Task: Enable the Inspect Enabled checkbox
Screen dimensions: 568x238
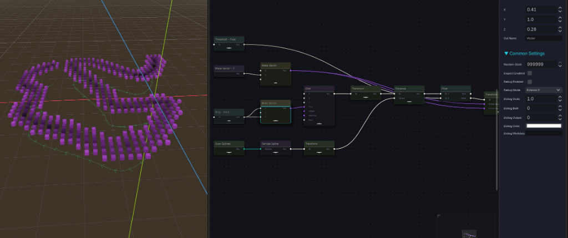Action: 530,73
